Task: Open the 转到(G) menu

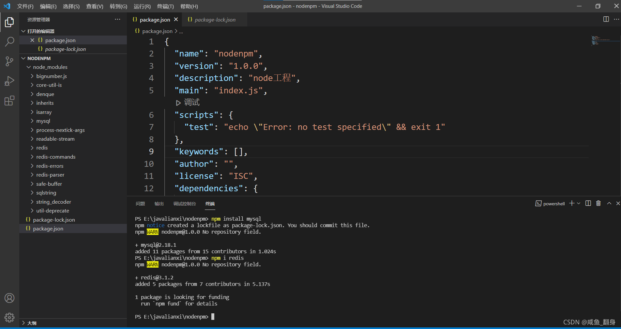Action: click(x=118, y=6)
